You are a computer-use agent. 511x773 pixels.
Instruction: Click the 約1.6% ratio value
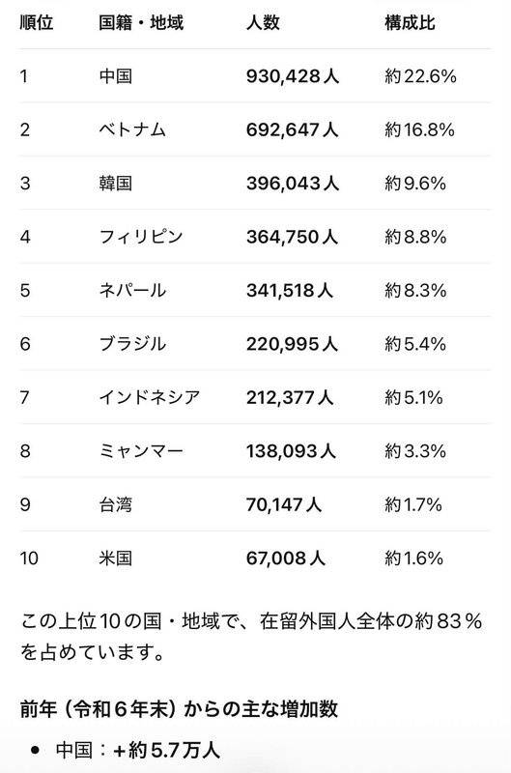tap(414, 558)
